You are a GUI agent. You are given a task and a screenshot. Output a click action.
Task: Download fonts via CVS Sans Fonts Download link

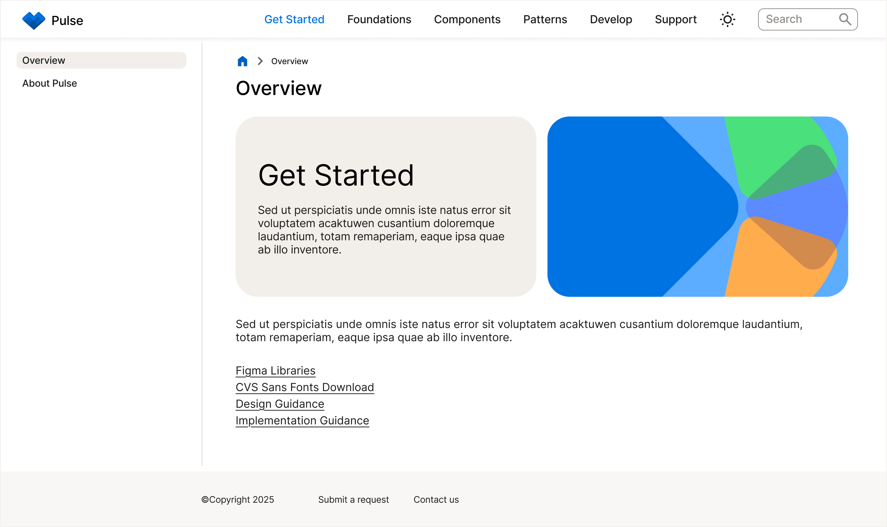coord(305,387)
